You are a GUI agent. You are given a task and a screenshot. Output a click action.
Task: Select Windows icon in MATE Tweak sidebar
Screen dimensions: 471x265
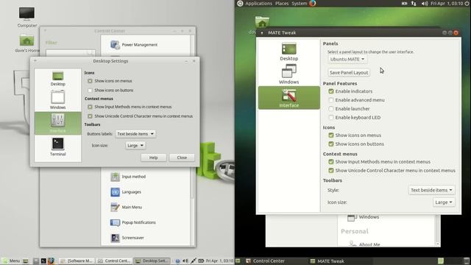(x=289, y=74)
